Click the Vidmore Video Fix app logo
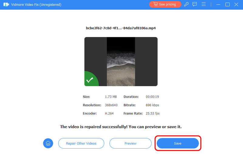 point(6,5)
